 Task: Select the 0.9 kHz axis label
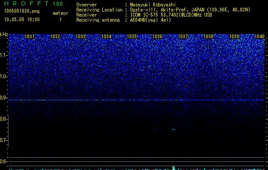[x=3, y=98]
